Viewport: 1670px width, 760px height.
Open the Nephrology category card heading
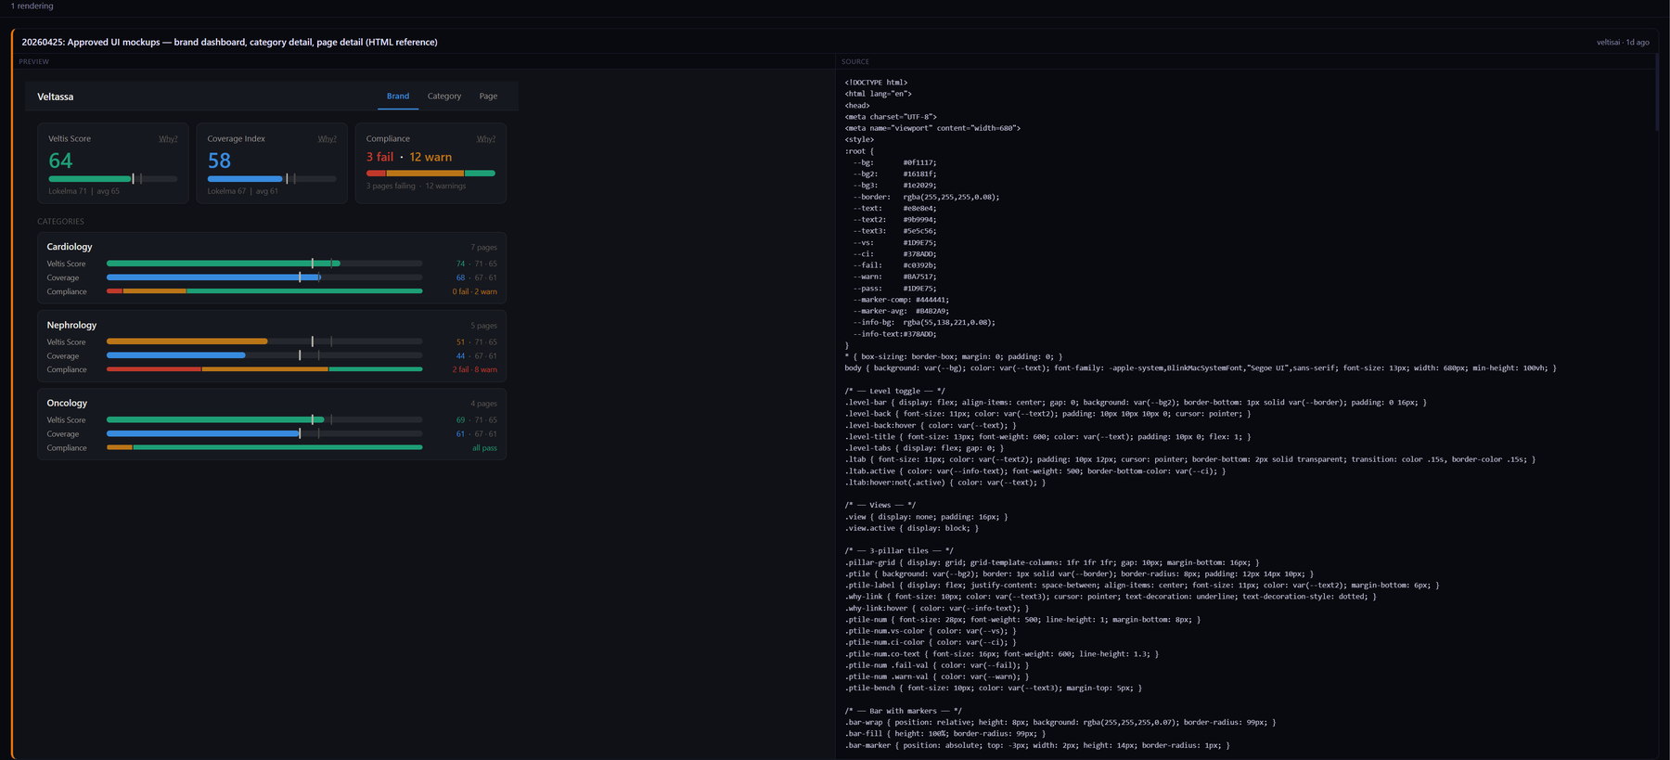pyautogui.click(x=71, y=325)
